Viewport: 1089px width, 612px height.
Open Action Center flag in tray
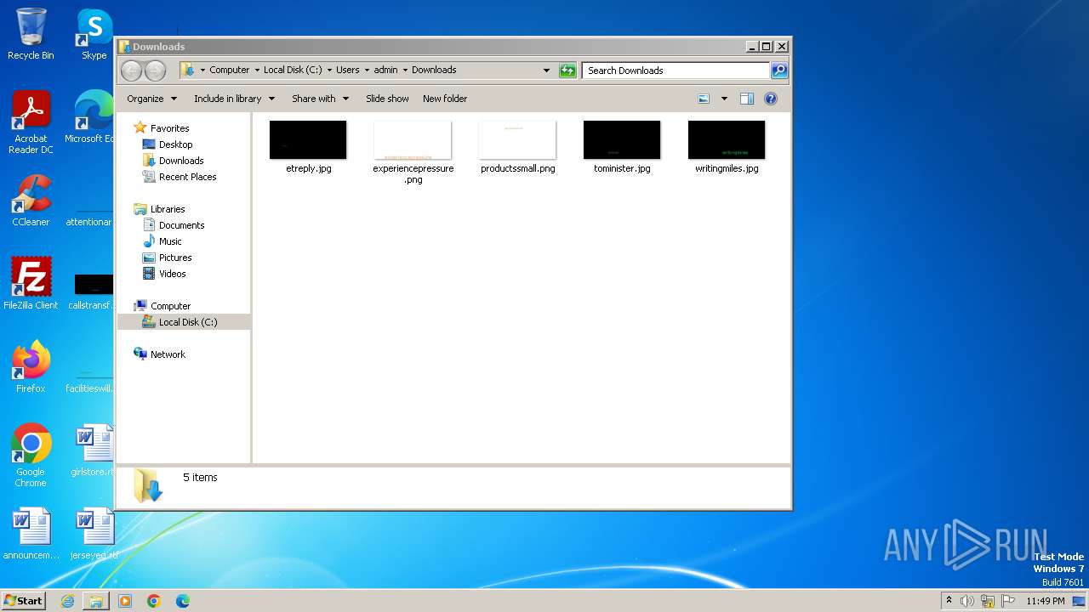[x=1008, y=601]
